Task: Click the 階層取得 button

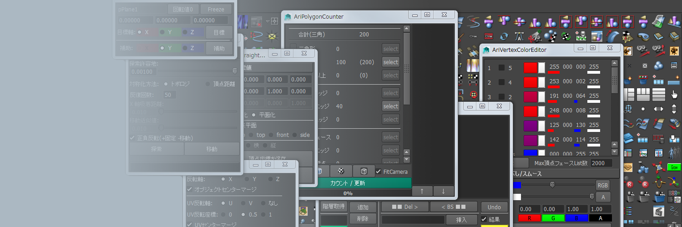Action: point(334,207)
